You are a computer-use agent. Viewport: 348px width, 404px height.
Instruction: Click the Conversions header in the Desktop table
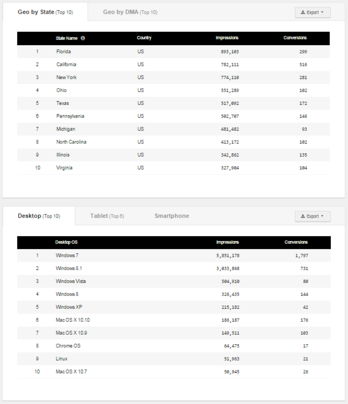296,242
